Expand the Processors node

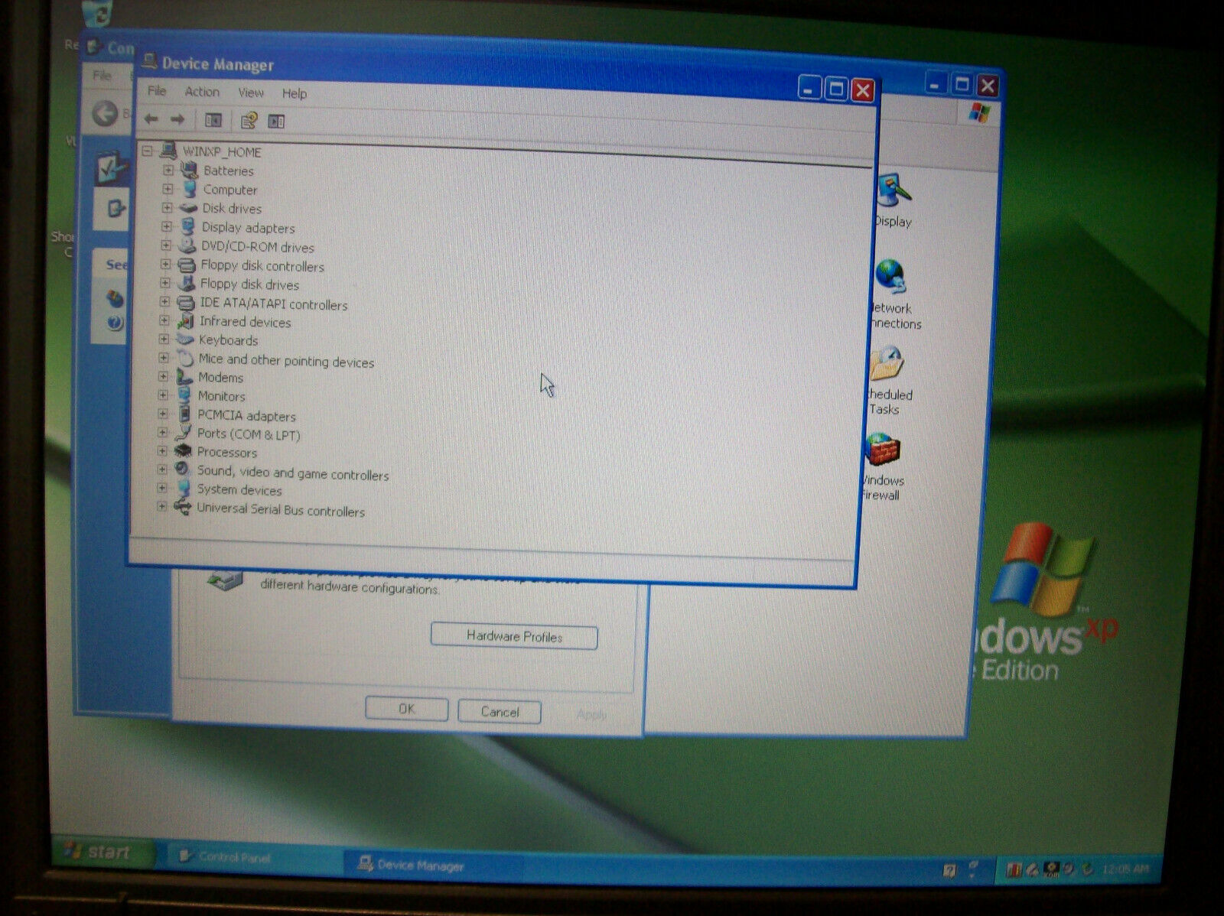pyautogui.click(x=162, y=451)
